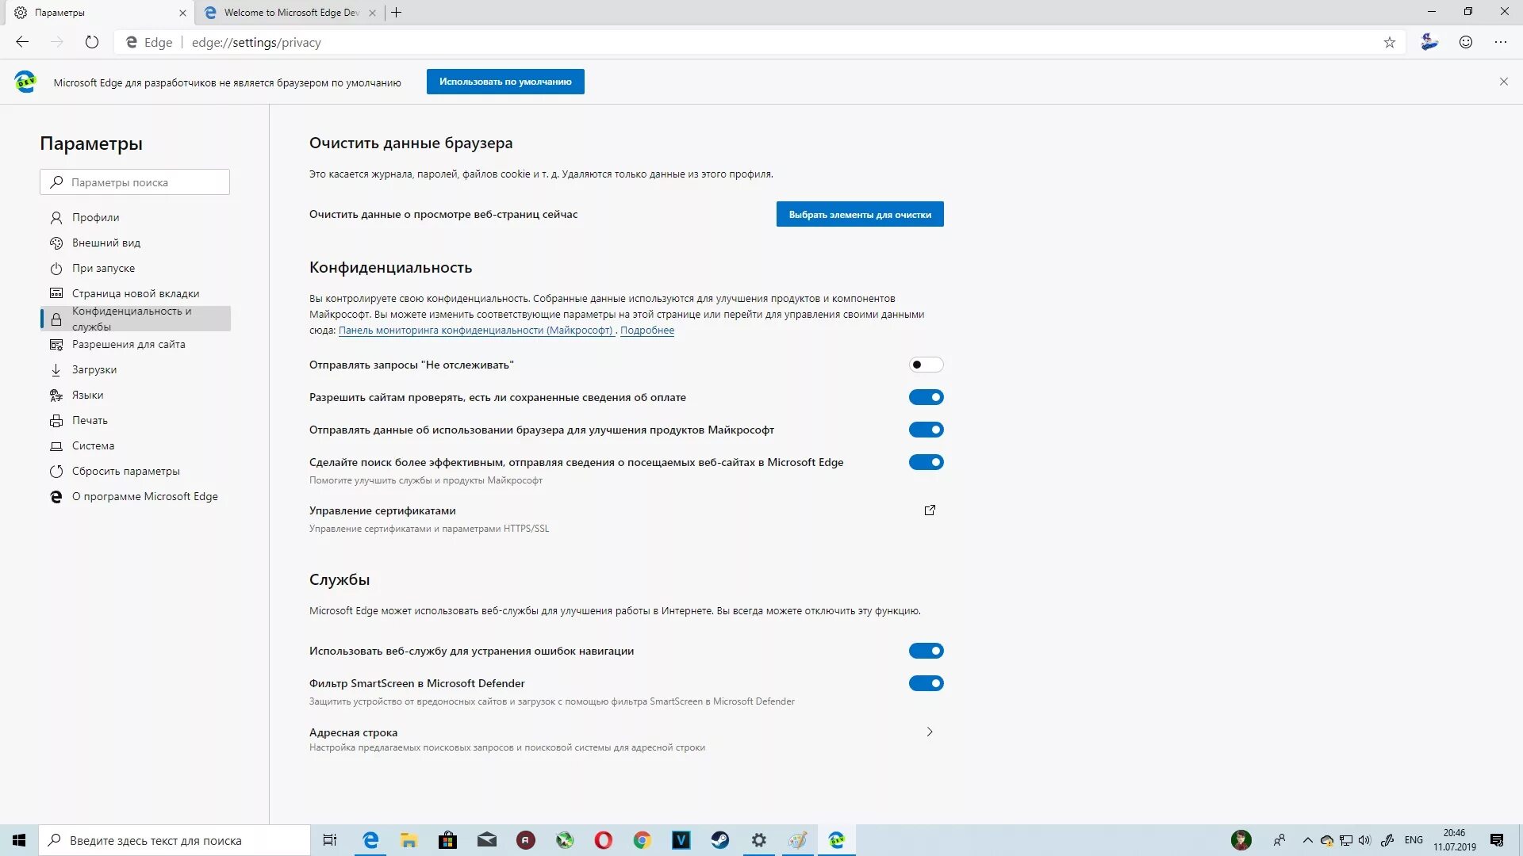
Task: Show hidden system tray icons arrow
Action: (1307, 840)
